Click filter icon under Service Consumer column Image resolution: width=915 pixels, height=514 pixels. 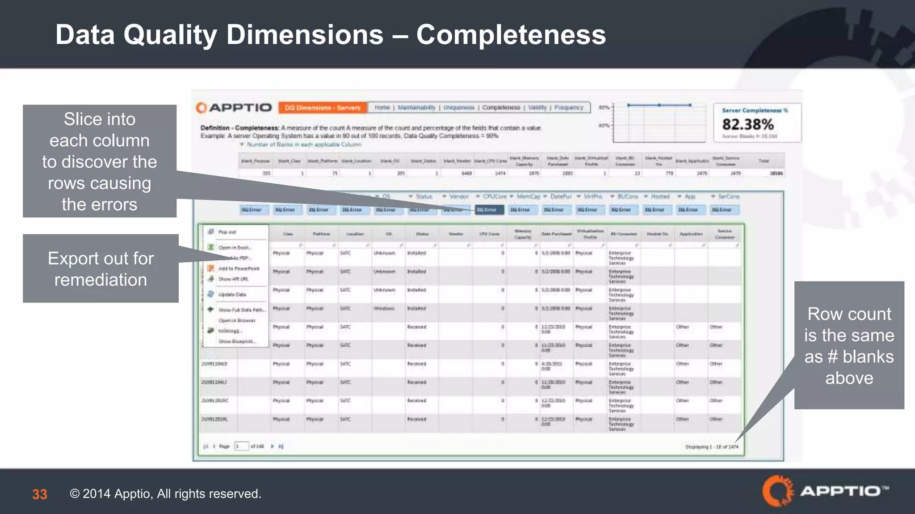737,245
